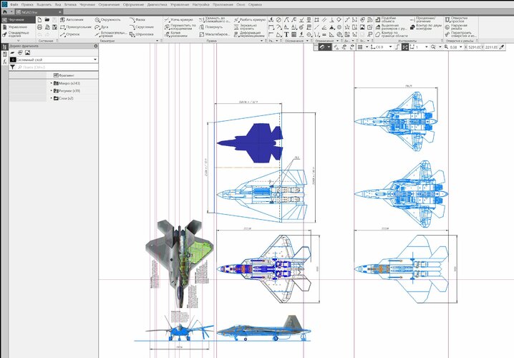Click the tree search input field

57,67
